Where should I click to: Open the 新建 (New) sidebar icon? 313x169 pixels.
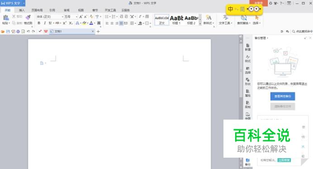click(248, 47)
